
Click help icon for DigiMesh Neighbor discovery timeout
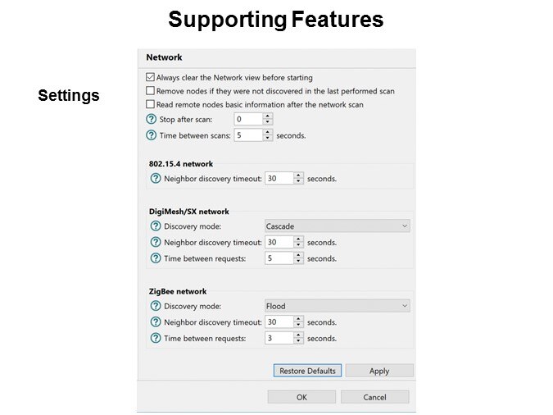pos(156,242)
